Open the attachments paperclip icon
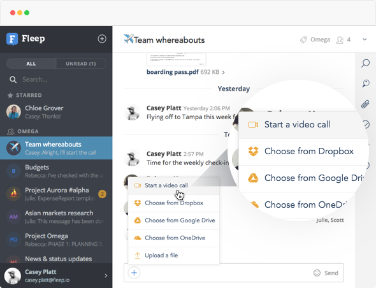The height and width of the screenshot is (288, 376). click(x=365, y=104)
